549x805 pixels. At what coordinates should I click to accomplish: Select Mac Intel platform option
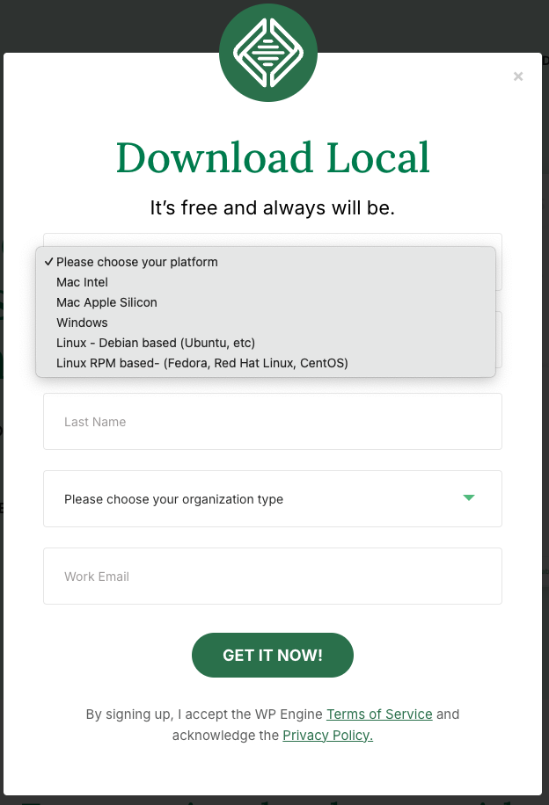[265, 282]
